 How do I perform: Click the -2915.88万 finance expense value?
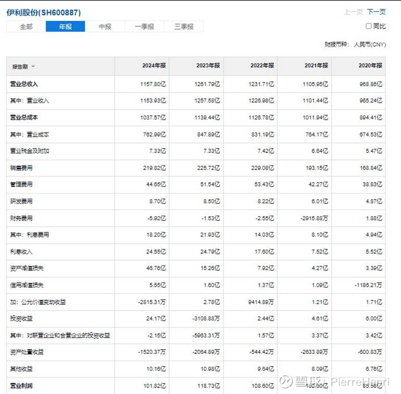pyautogui.click(x=314, y=218)
